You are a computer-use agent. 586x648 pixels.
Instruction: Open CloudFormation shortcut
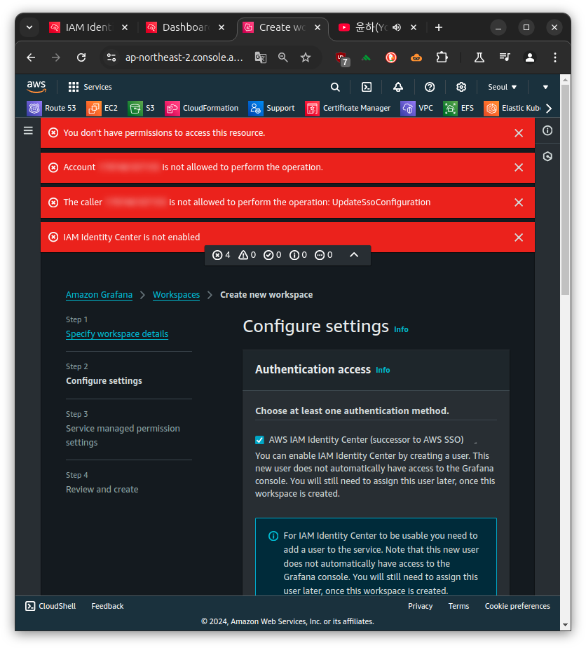click(x=202, y=109)
